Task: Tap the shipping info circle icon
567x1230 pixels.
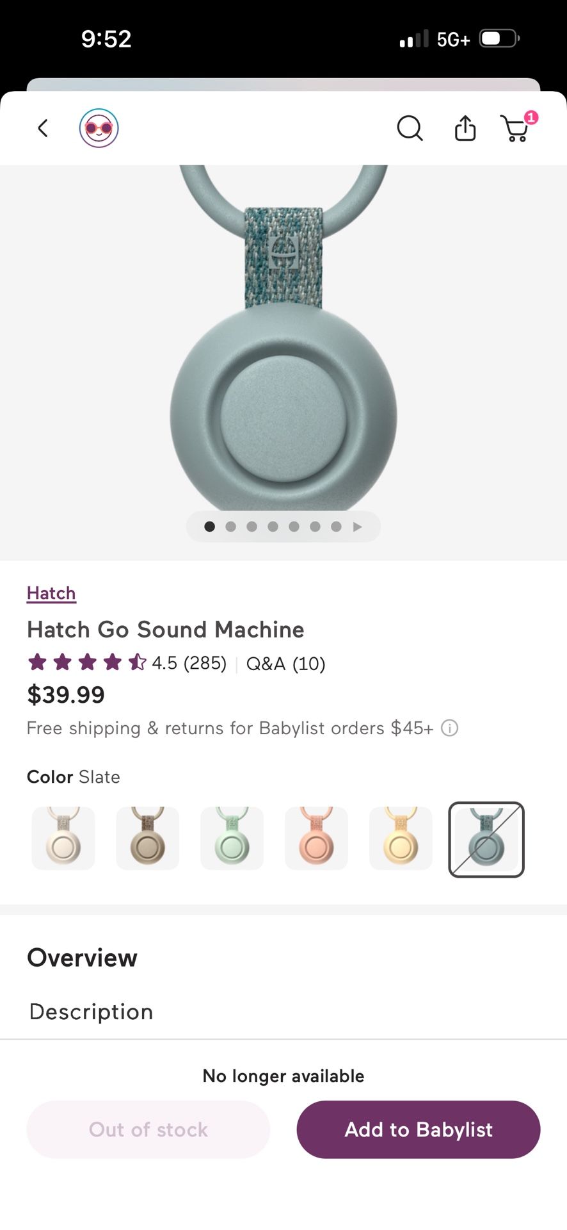Action: (x=450, y=728)
